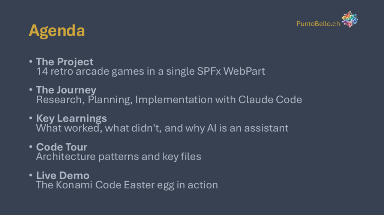384x215 pixels.
Task: Select the Agenda slide title
Action: [57, 30]
